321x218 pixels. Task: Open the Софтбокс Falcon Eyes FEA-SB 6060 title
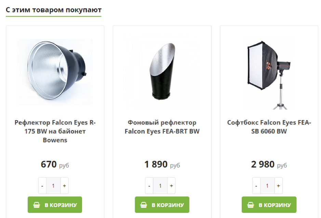[x=269, y=127]
